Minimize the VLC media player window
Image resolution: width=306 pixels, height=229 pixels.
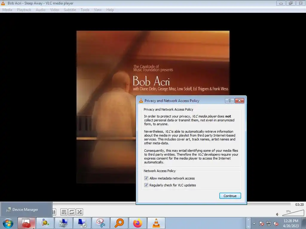point(281,3)
